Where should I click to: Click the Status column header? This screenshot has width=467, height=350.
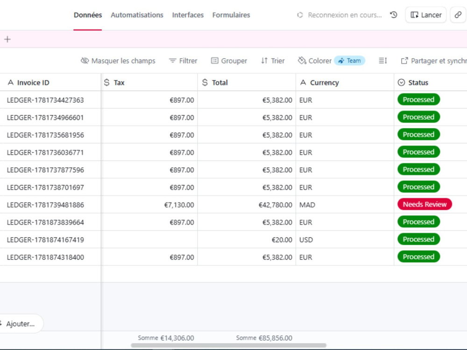(x=431, y=83)
